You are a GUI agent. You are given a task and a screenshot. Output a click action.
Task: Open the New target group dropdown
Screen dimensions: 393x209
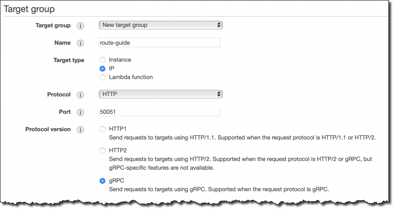[x=160, y=25]
